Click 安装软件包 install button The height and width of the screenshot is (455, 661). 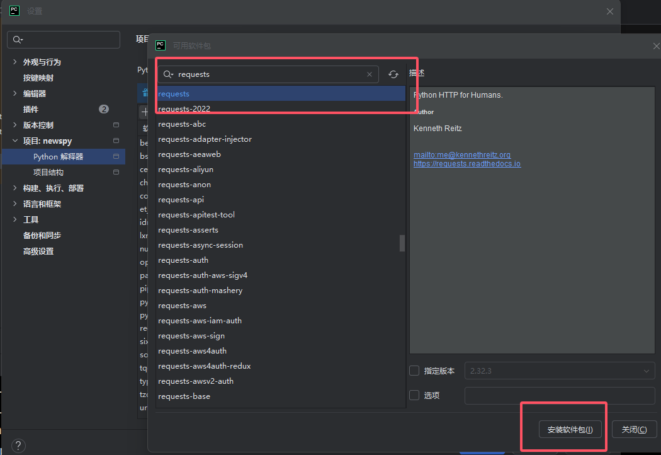(570, 429)
